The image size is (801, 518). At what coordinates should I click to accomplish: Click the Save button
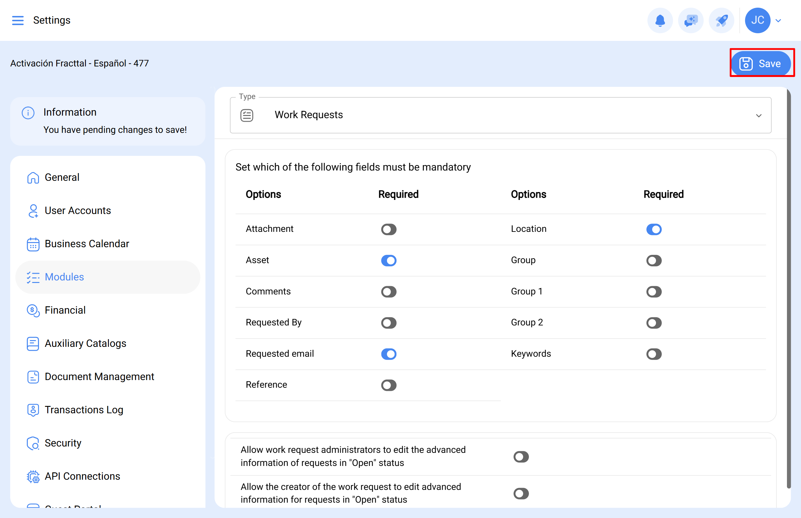pyautogui.click(x=762, y=63)
